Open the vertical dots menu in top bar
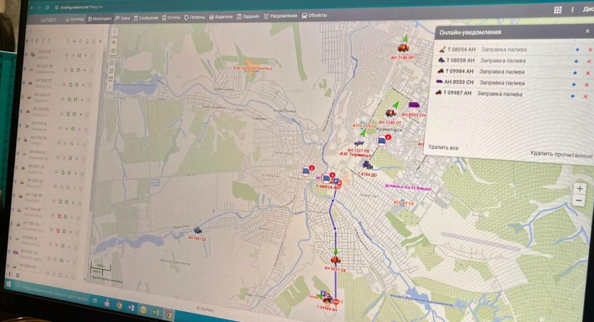This screenshot has height=322, width=594. click(x=572, y=10)
